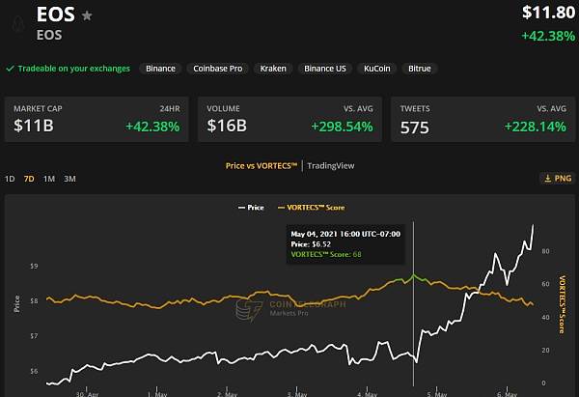Click the favorite star next to EOS

click(x=87, y=15)
